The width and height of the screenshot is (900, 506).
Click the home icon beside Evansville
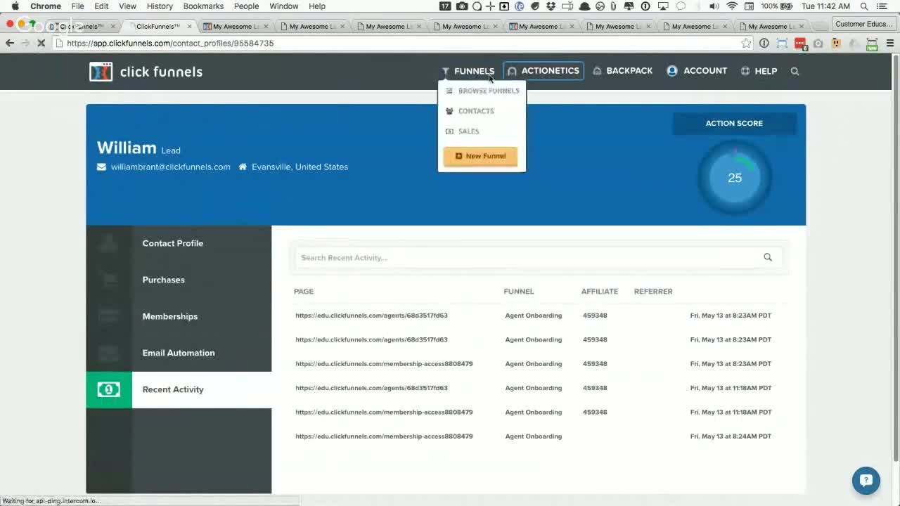click(243, 167)
